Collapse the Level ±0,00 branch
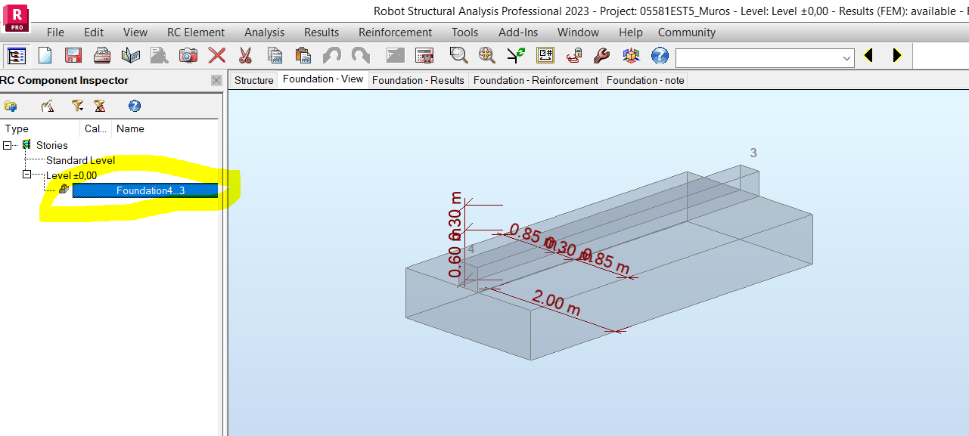The height and width of the screenshot is (436, 969). pyautogui.click(x=26, y=174)
